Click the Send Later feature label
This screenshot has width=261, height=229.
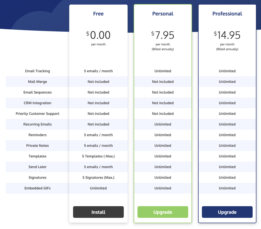38,167
